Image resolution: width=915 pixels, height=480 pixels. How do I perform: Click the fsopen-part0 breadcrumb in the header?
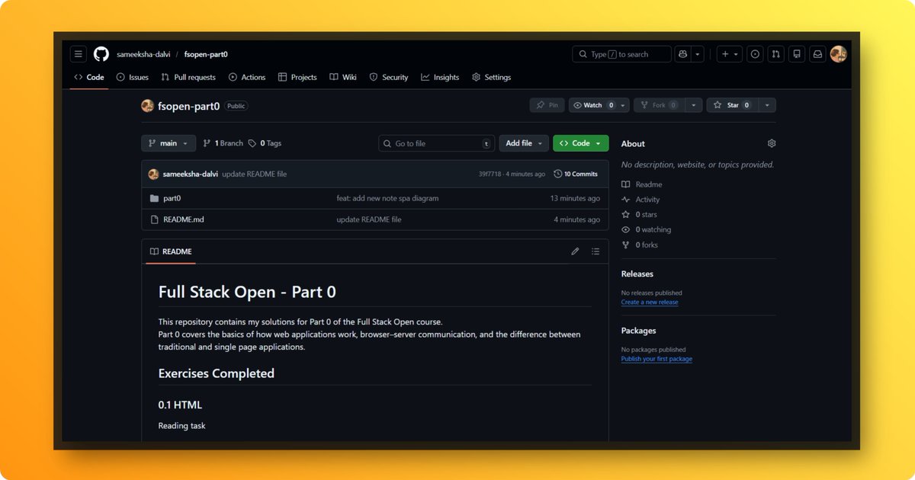pyautogui.click(x=206, y=54)
